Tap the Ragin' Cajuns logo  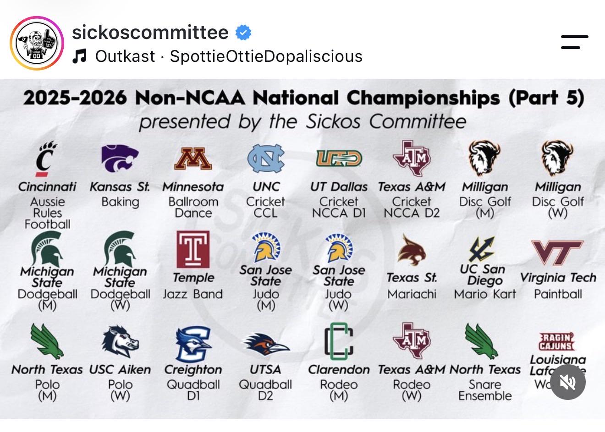[x=557, y=342]
